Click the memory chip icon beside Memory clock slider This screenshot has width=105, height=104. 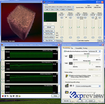tap(71, 63)
